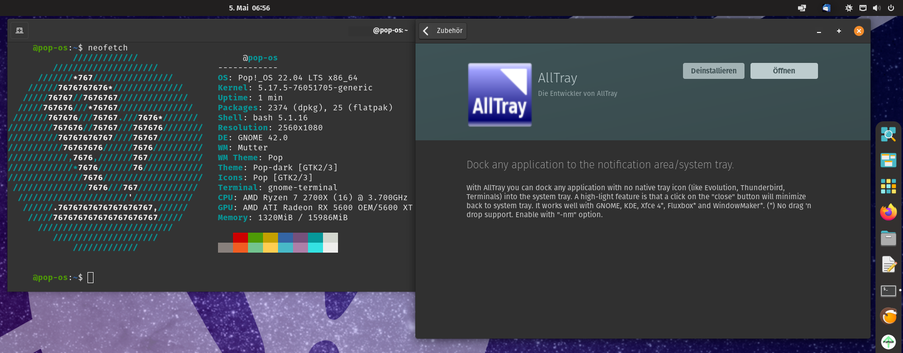Click the Thunderbird tray icon
The height and width of the screenshot is (353, 903).
[x=826, y=8]
